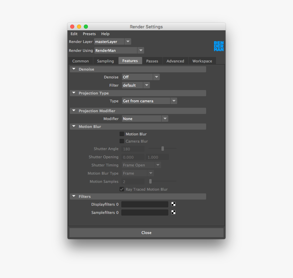Click the Motion Samples slider handle

(x=151, y=181)
